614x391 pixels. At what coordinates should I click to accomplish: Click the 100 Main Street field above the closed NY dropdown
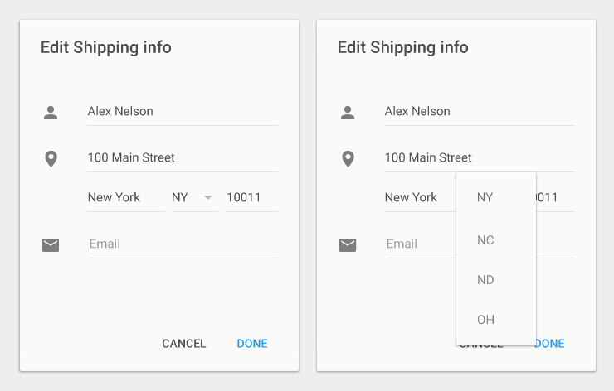[182, 158]
